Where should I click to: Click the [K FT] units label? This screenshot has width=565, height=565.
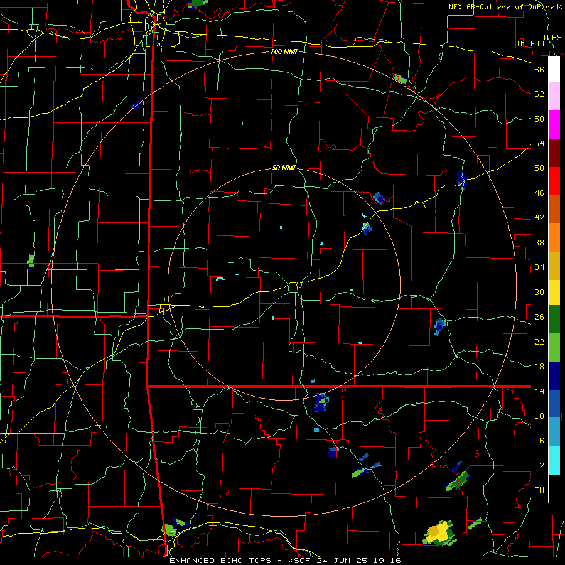point(530,44)
